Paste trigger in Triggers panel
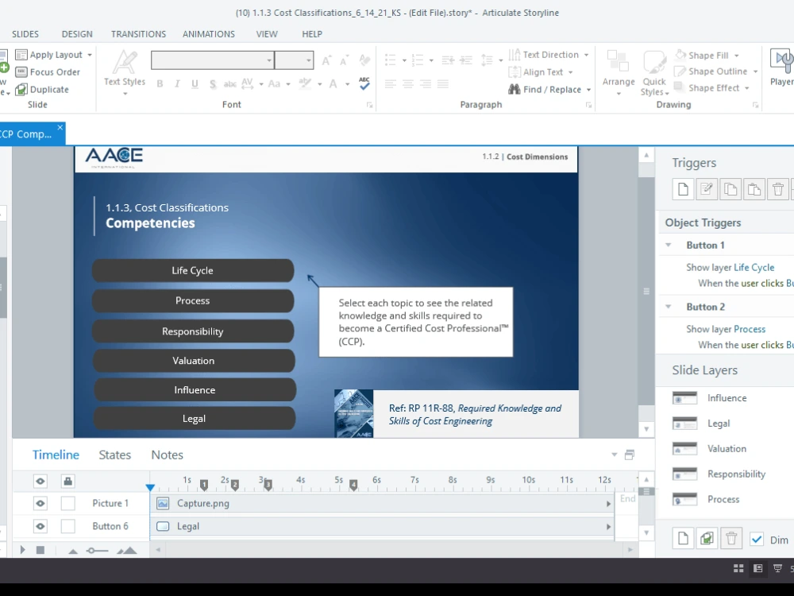The width and height of the screenshot is (794, 596). [x=754, y=190]
